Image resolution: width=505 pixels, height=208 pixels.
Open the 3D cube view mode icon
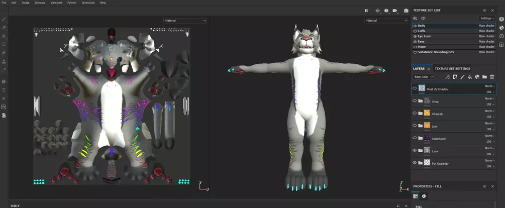[x=386, y=11]
